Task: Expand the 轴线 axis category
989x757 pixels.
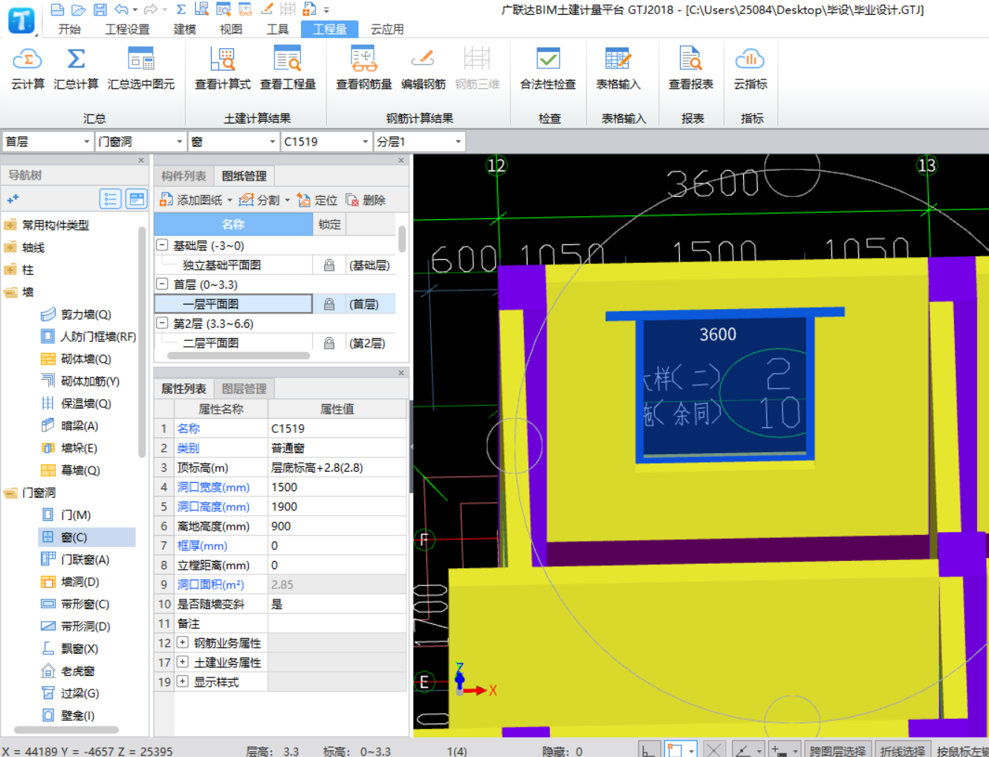Action: click(x=10, y=247)
